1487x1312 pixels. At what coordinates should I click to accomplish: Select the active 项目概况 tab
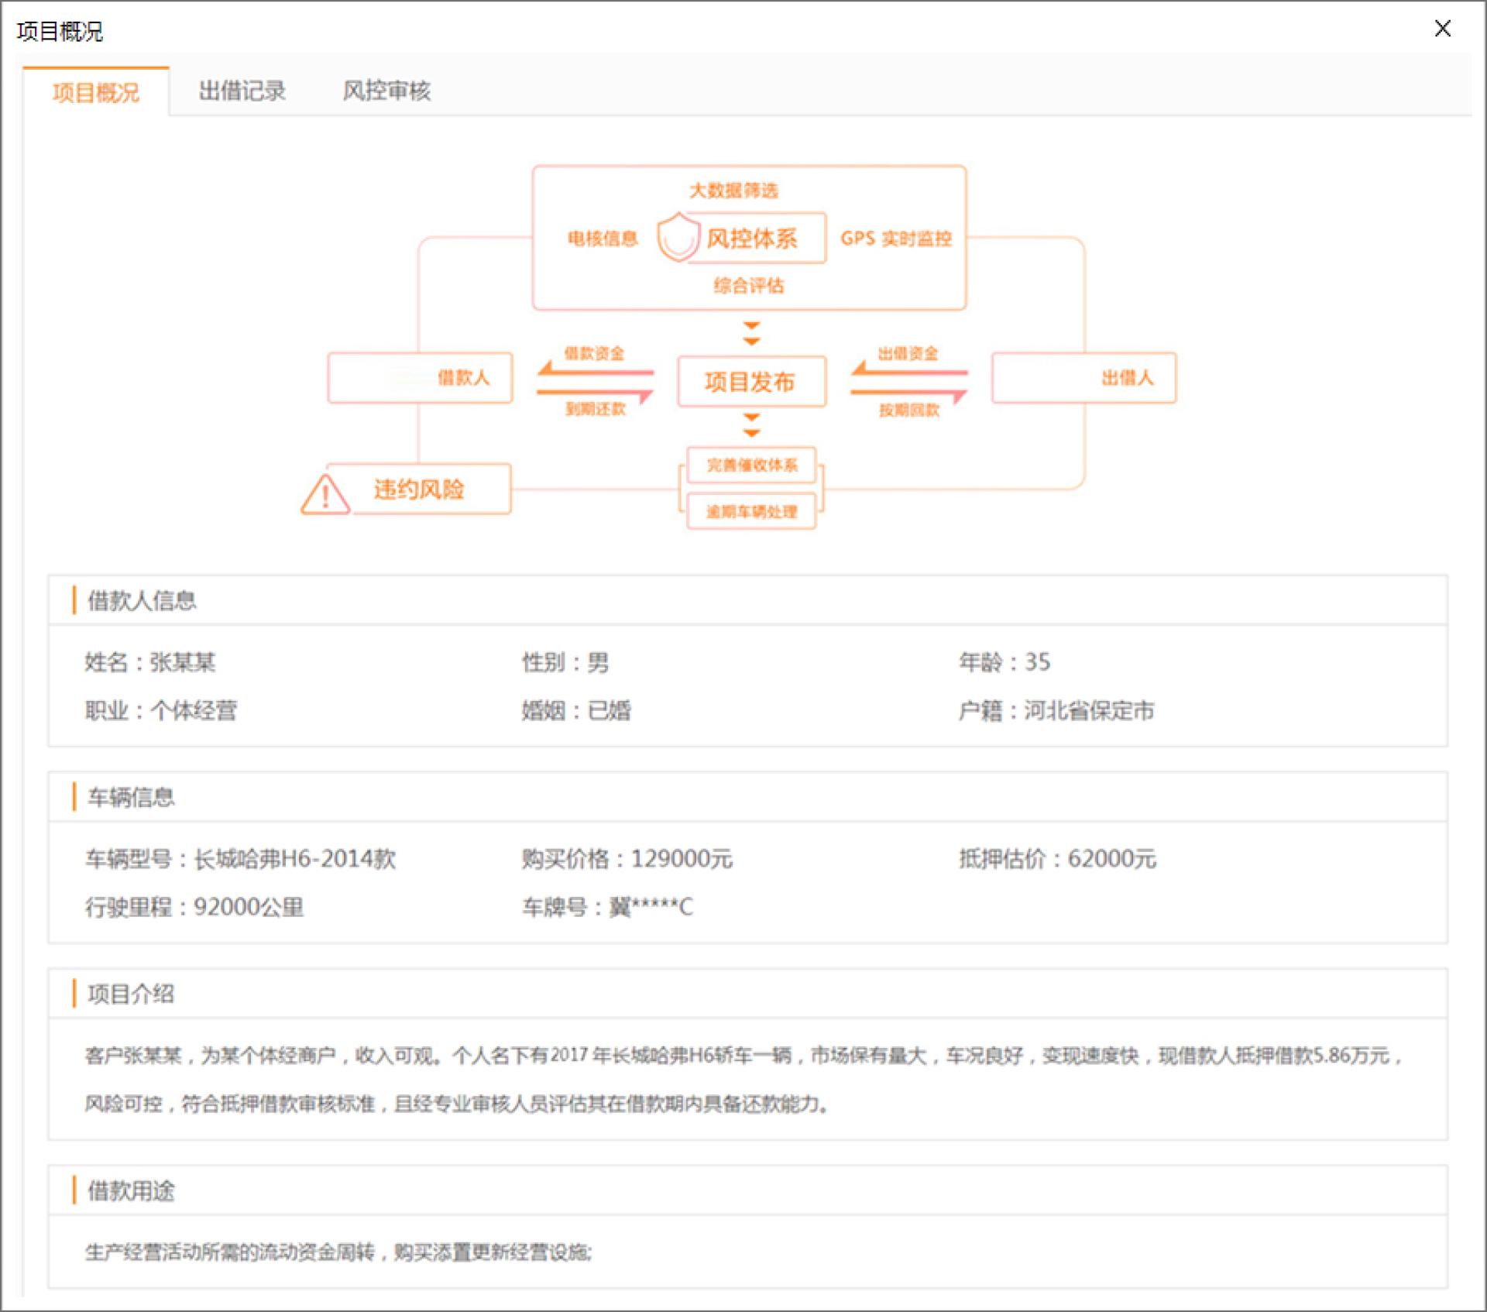coord(96,93)
